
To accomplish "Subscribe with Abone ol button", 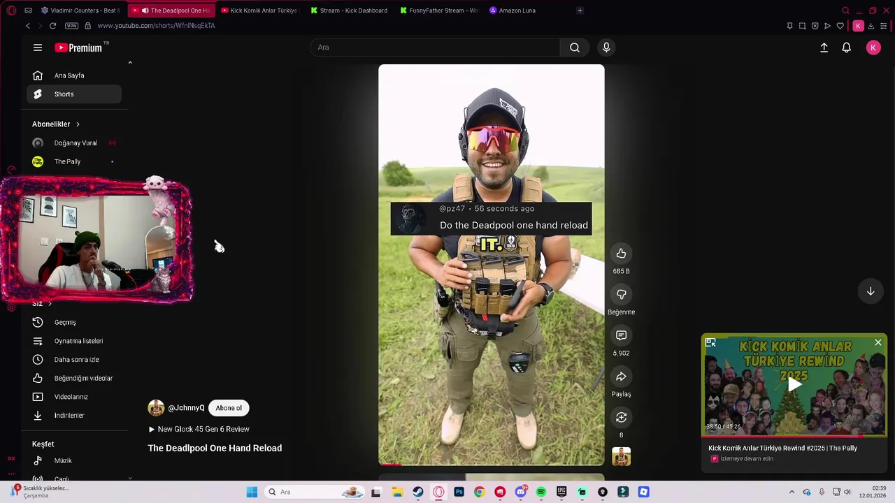I will tap(229, 408).
